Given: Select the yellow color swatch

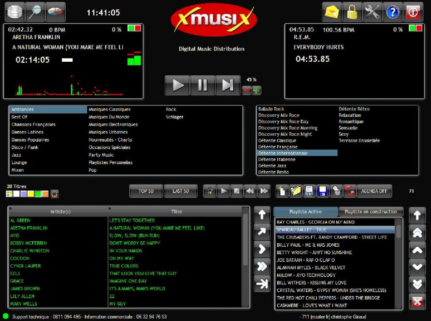Looking at the screenshot, I should point(31,194).
